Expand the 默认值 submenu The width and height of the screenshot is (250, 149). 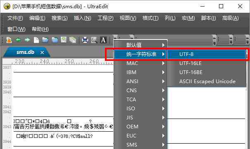[140, 45]
